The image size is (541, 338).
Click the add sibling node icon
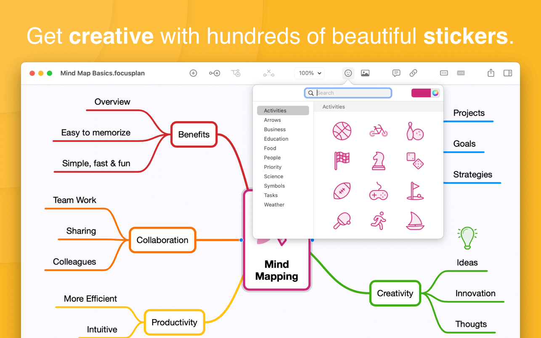pos(215,73)
